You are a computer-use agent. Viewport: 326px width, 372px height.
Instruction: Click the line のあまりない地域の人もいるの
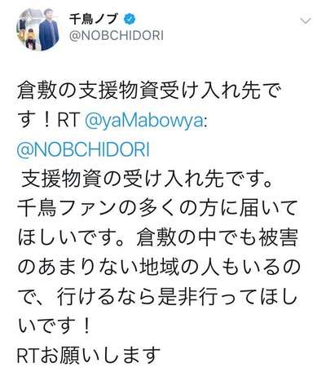click(x=158, y=268)
